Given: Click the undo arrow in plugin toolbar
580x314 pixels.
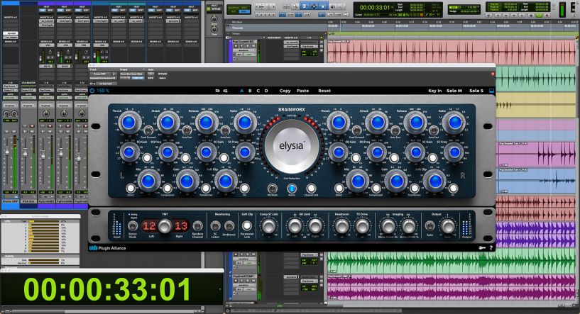Looking at the screenshot, I should click(x=217, y=91).
